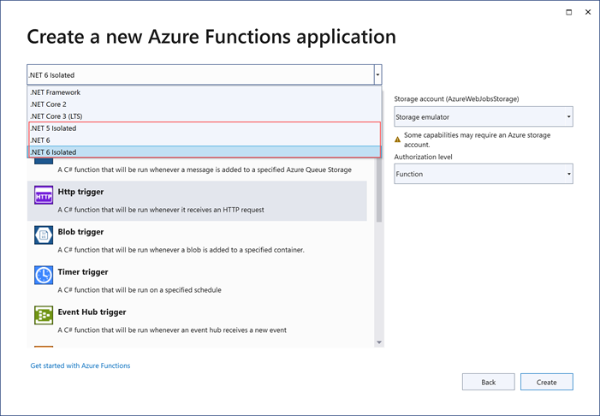Click the Create button
The image size is (600, 416).
click(x=546, y=382)
